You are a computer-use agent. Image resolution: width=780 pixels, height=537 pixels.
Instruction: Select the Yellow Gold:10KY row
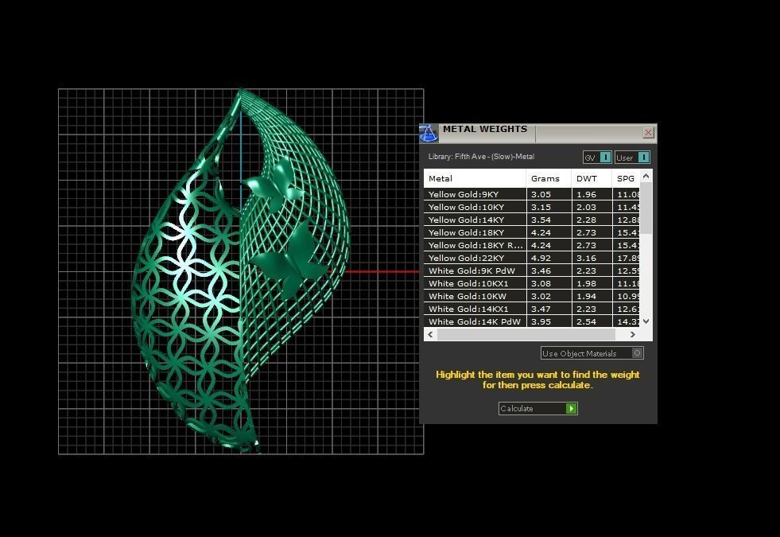(x=532, y=207)
